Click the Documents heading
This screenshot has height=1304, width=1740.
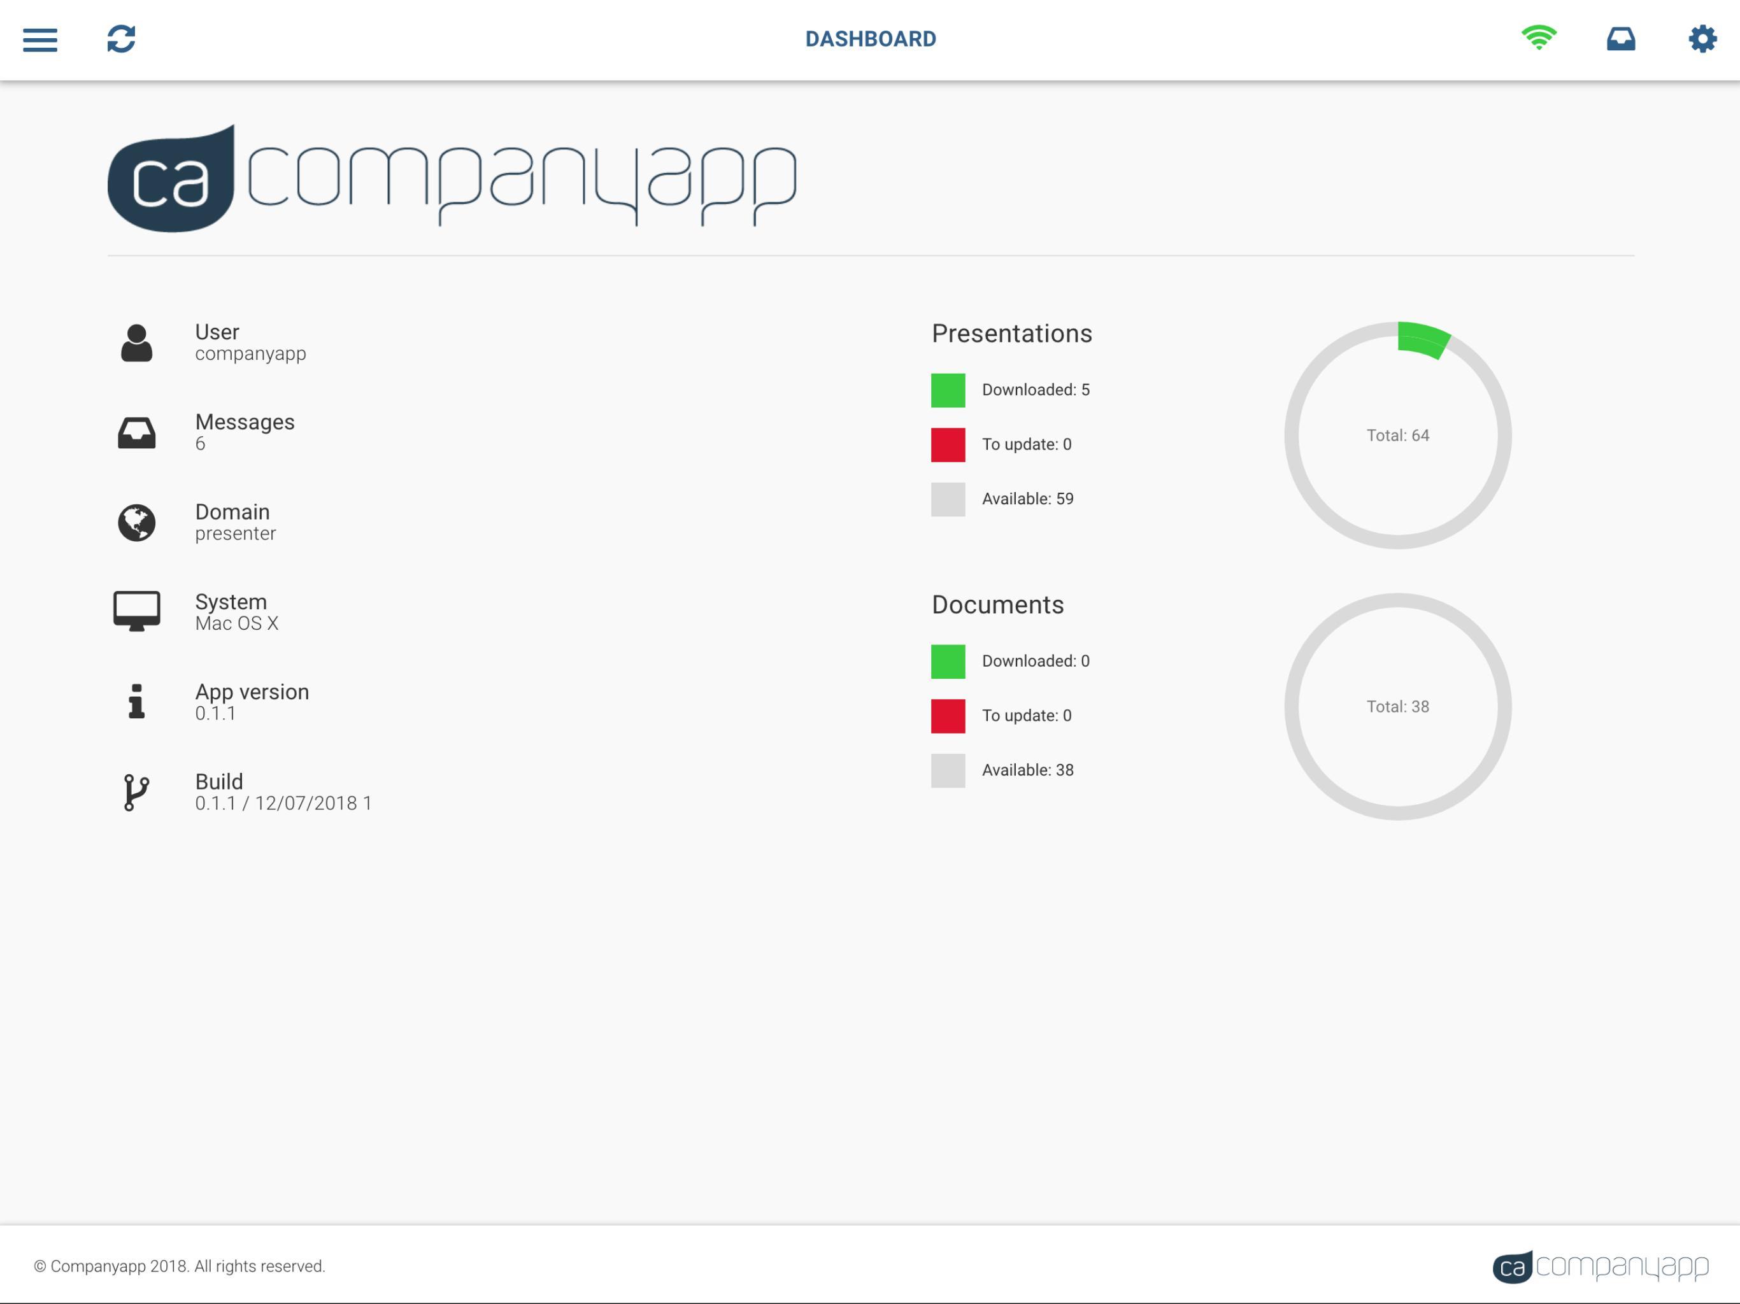[997, 605]
